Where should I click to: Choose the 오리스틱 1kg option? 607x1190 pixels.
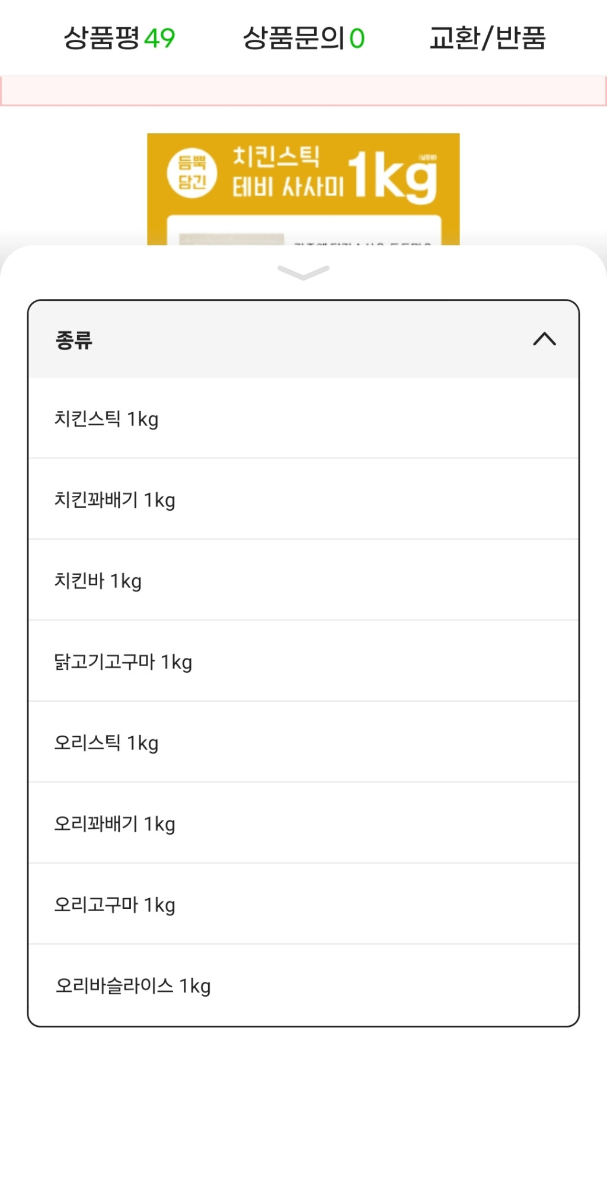point(107,743)
